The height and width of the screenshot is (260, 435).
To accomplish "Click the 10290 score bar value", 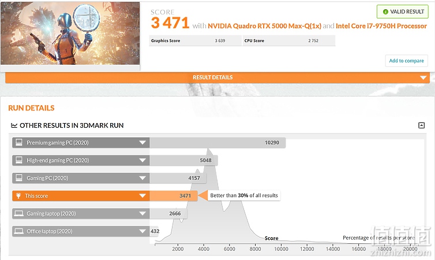I will (x=272, y=143).
